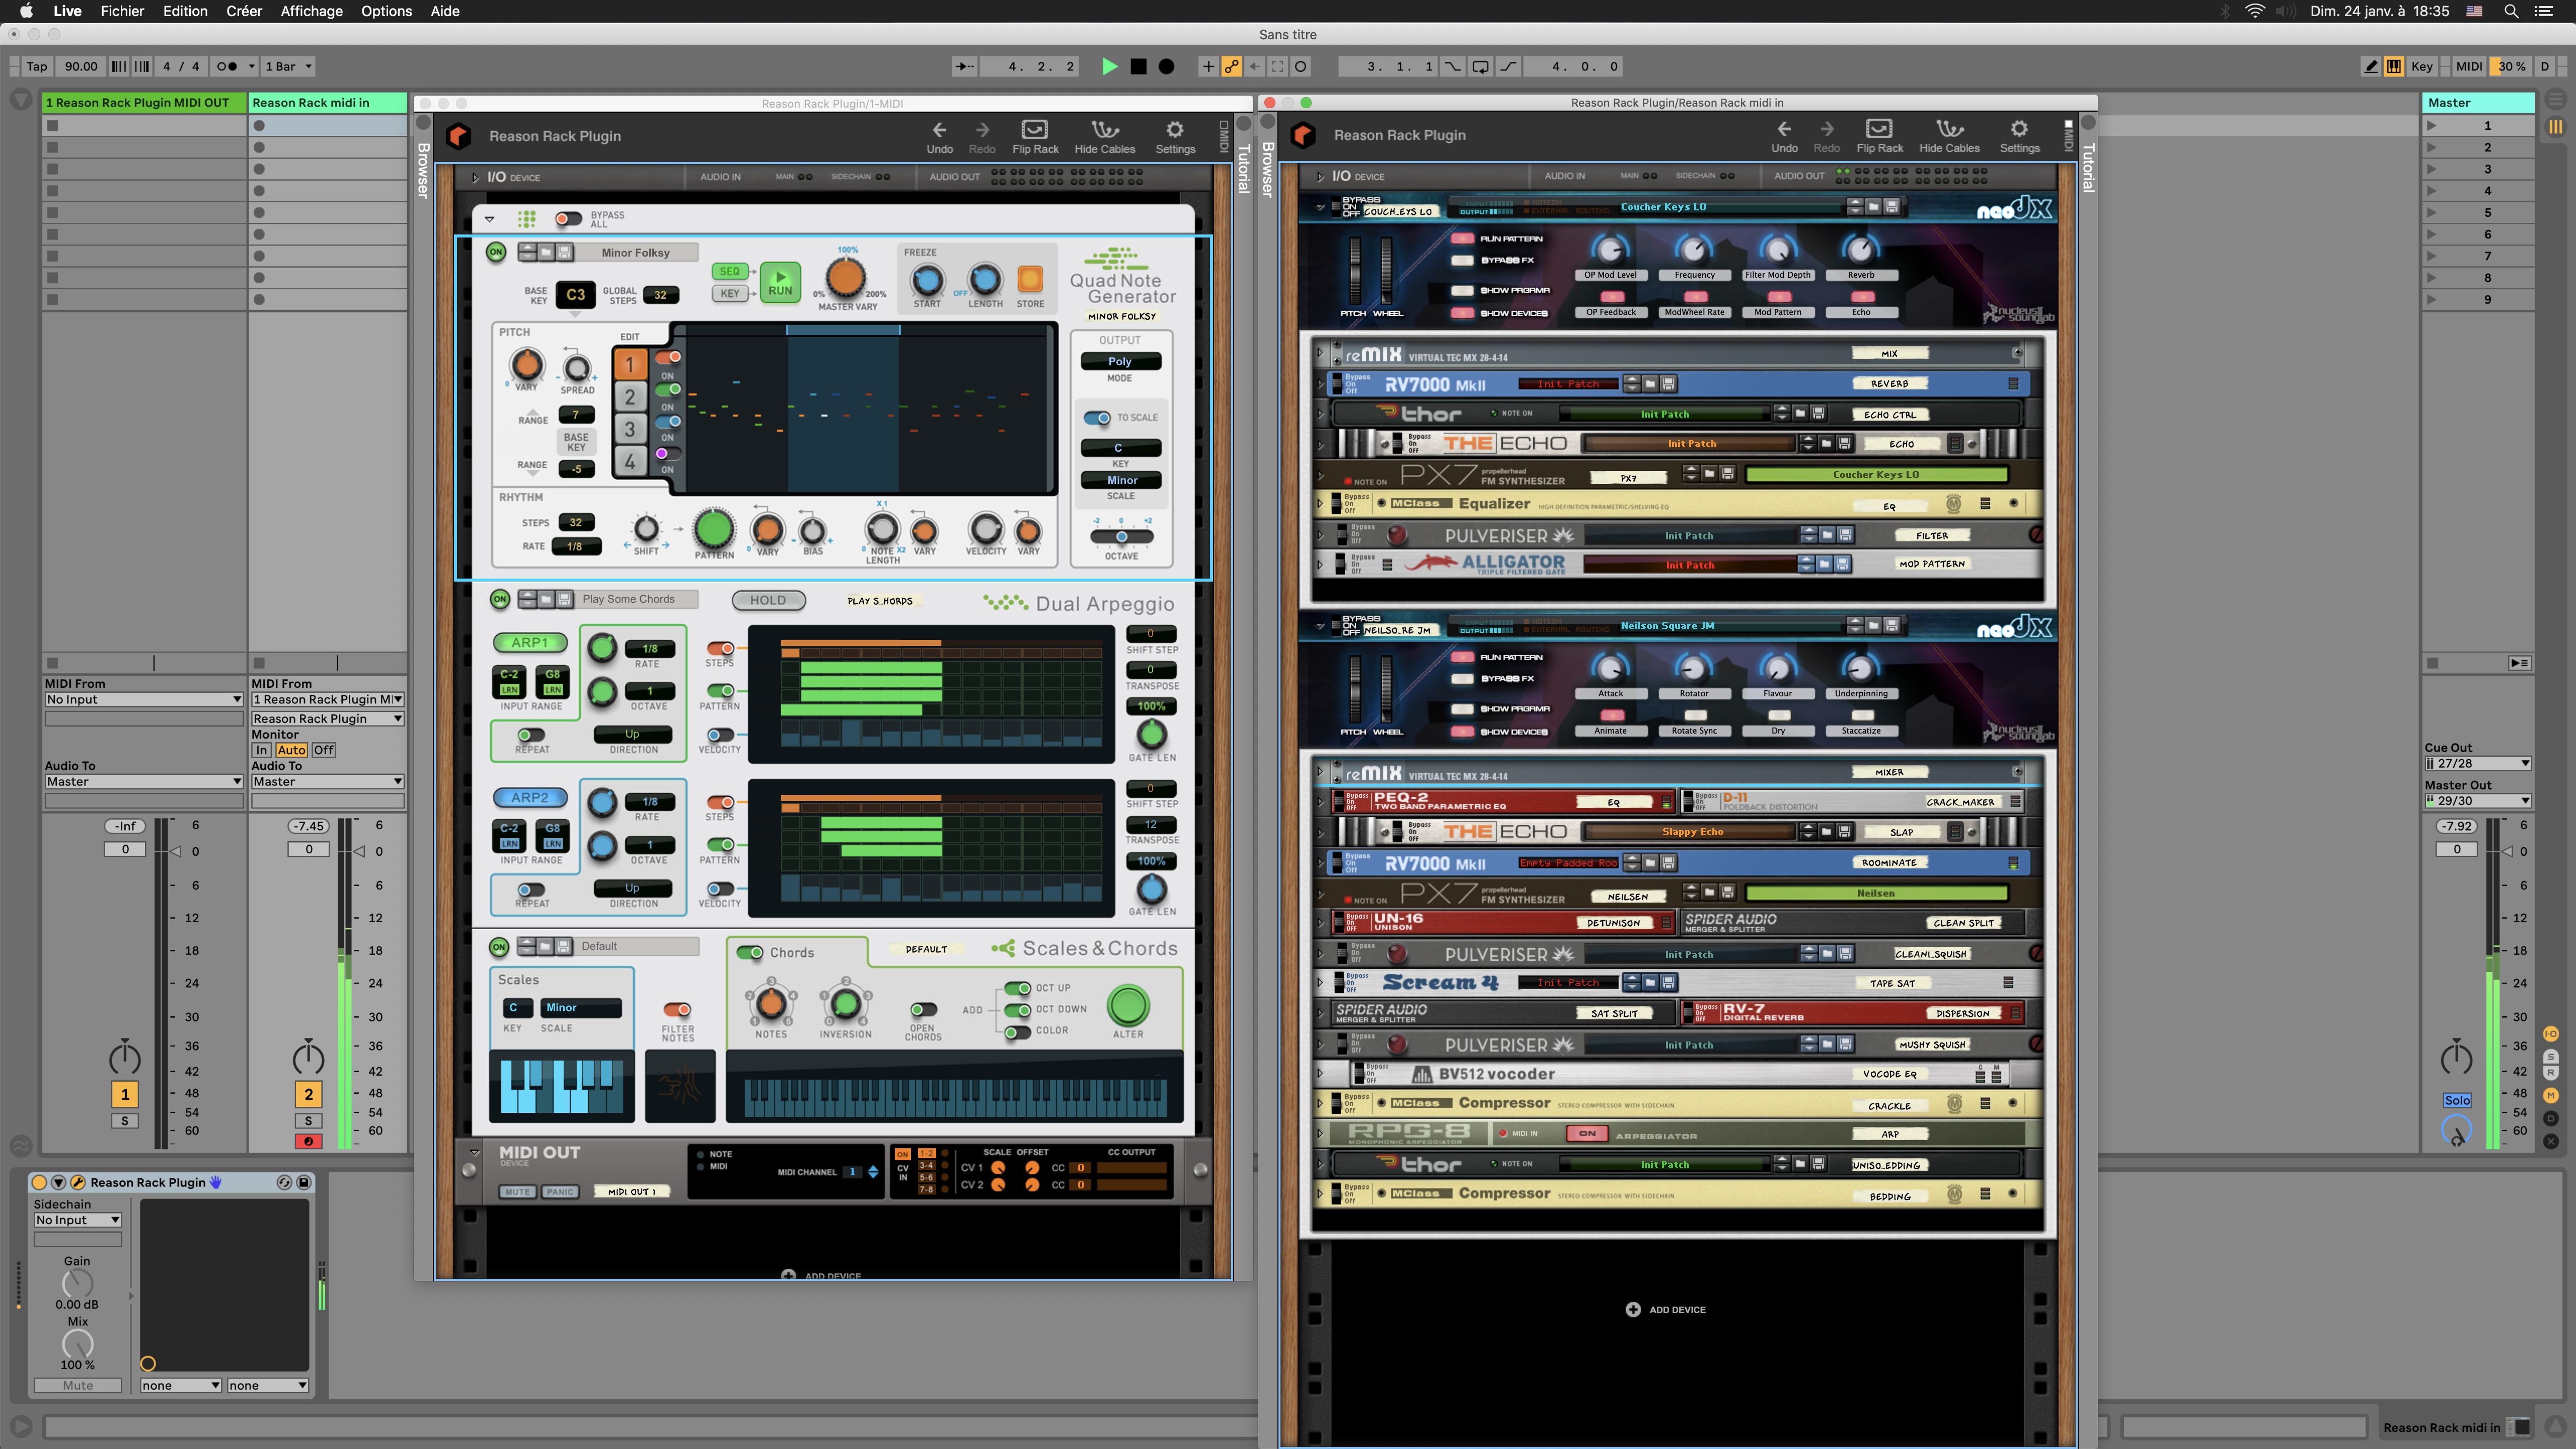Toggle the ARP1 REPEAT switch
Image resolution: width=2576 pixels, height=1449 pixels.
531,736
